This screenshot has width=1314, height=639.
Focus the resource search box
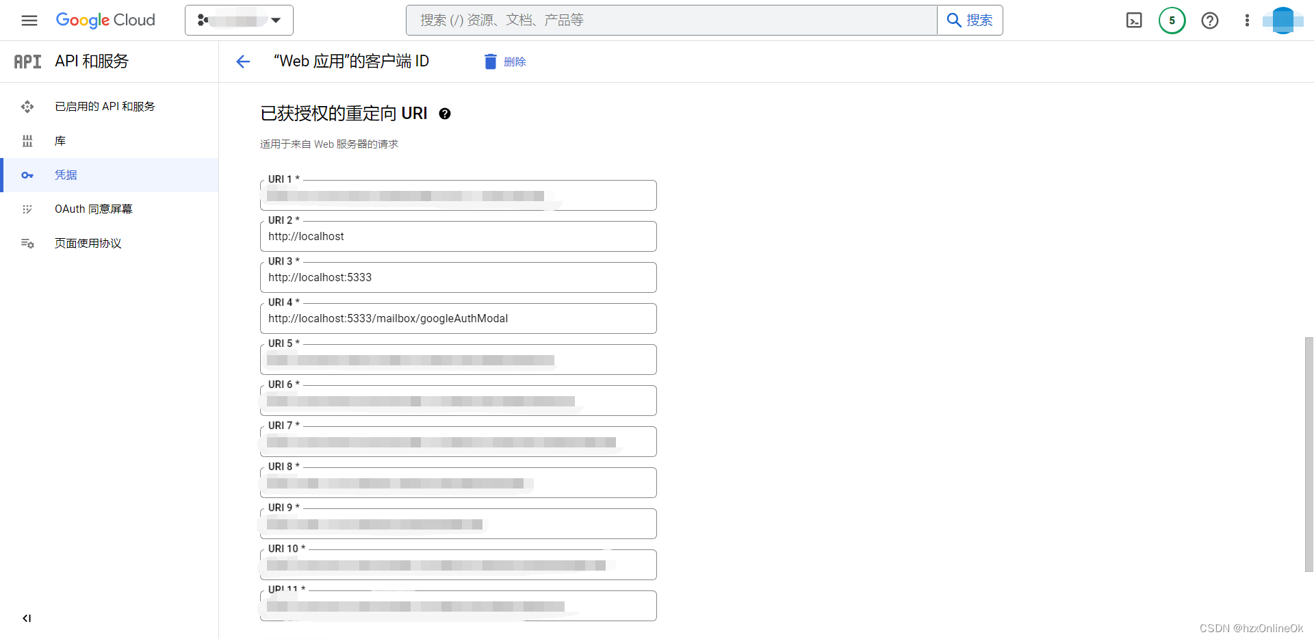coord(671,21)
